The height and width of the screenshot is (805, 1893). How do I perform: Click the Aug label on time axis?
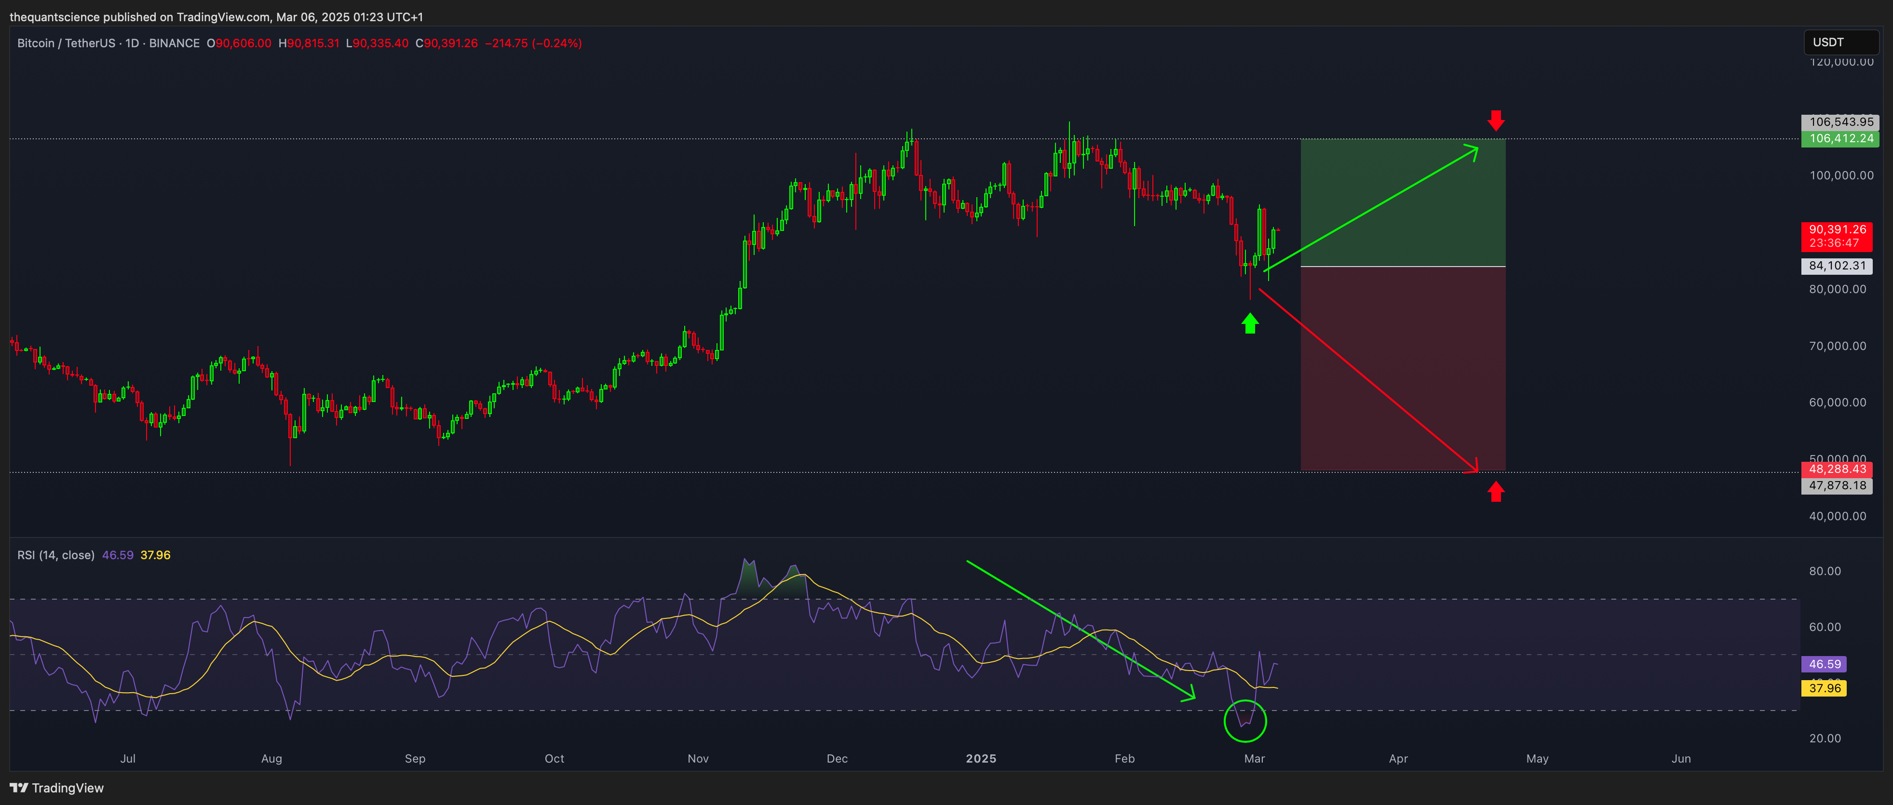(x=271, y=759)
